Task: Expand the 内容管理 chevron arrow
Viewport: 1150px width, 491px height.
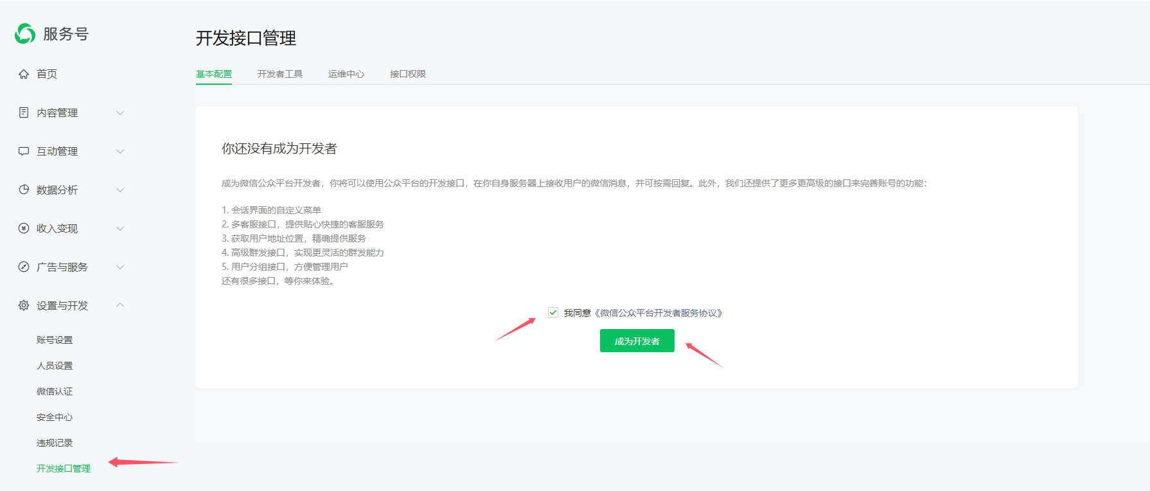Action: pos(120,112)
